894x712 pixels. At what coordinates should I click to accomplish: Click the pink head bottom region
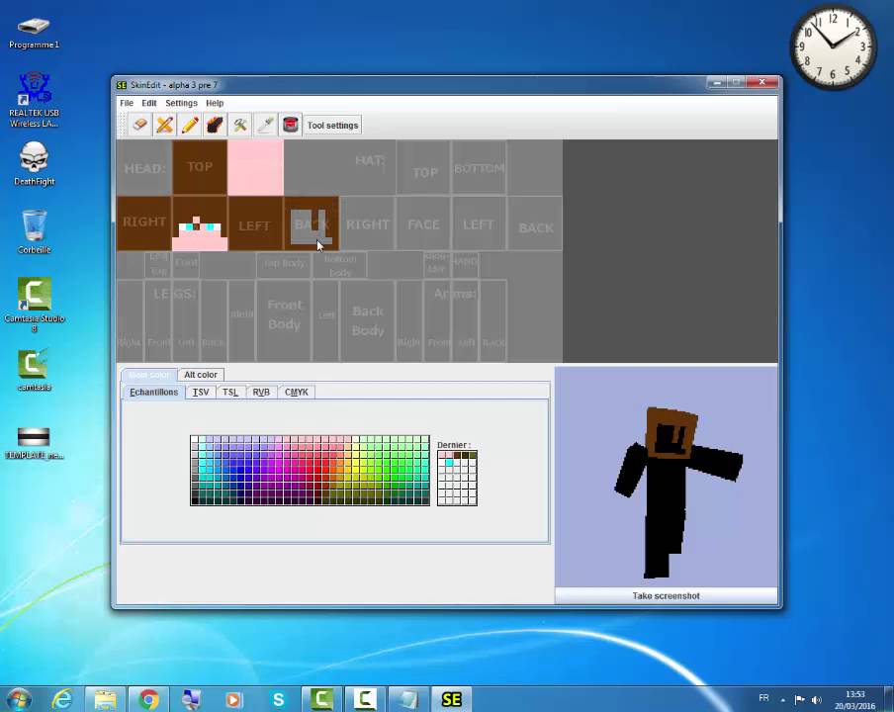(x=255, y=167)
